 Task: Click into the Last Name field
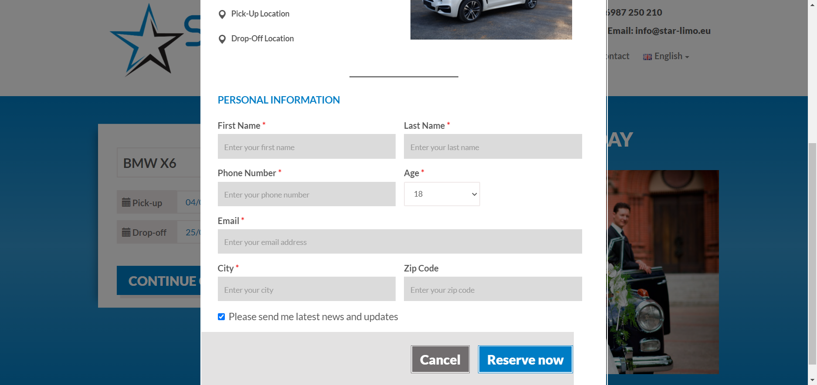coord(492,147)
